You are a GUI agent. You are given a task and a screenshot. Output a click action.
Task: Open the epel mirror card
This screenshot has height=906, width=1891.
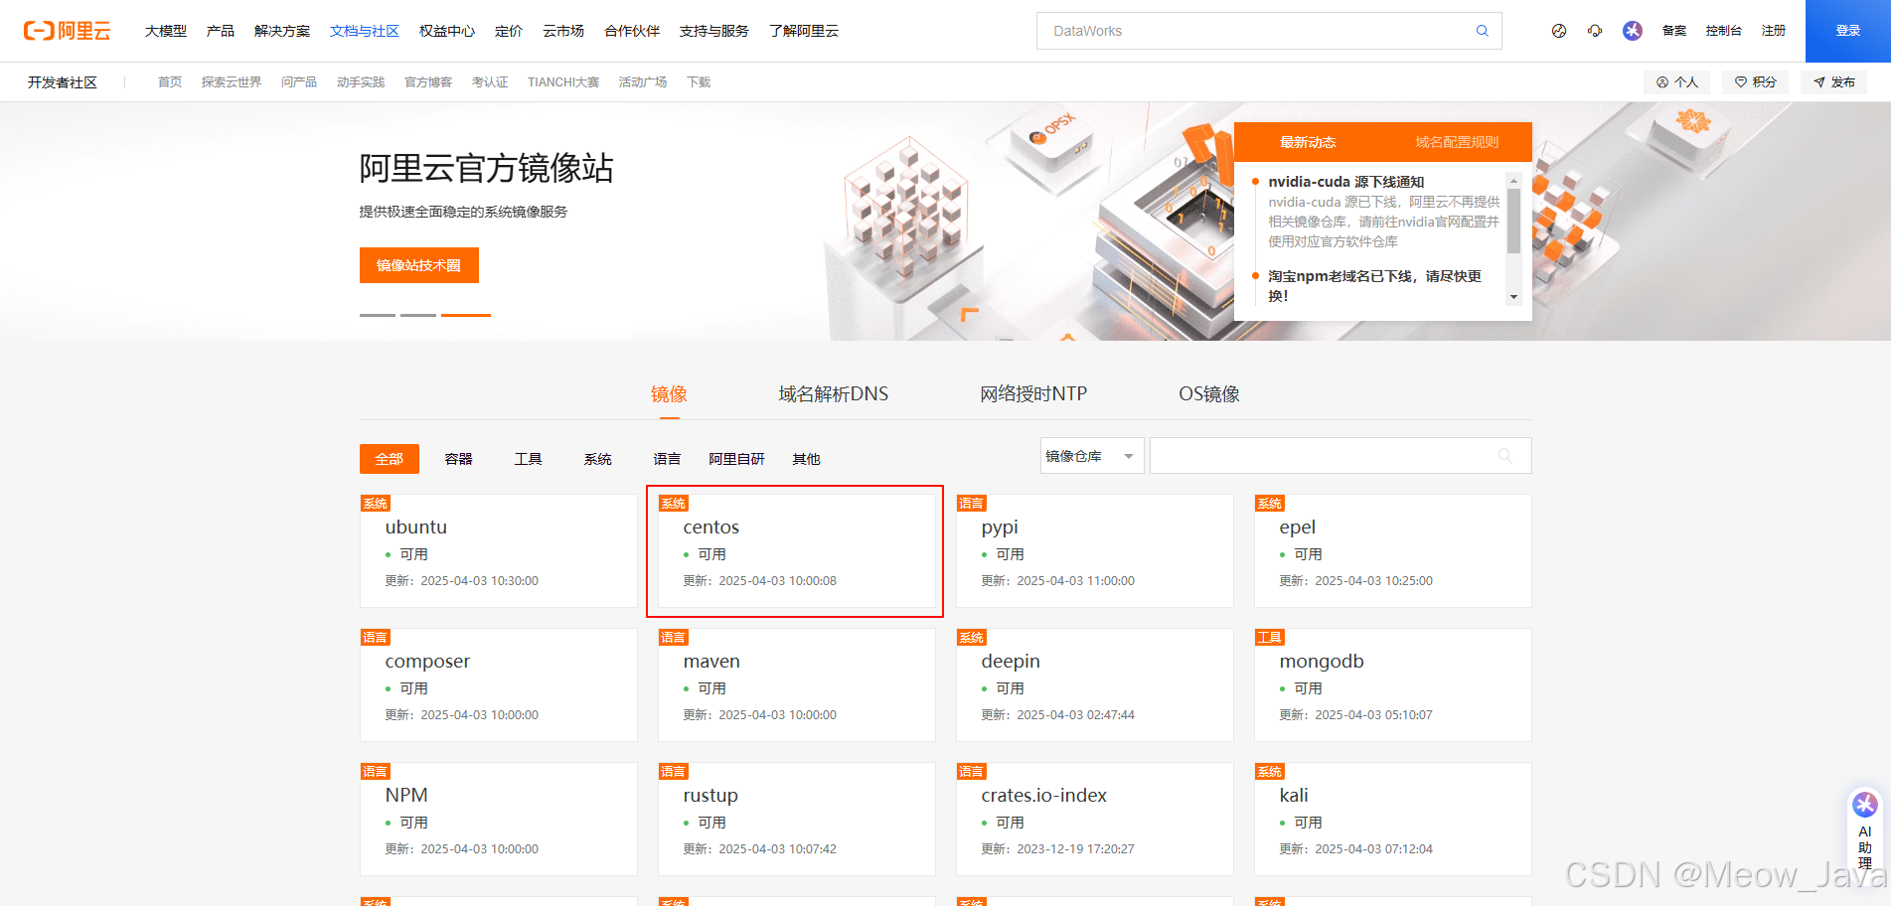pyautogui.click(x=1392, y=551)
